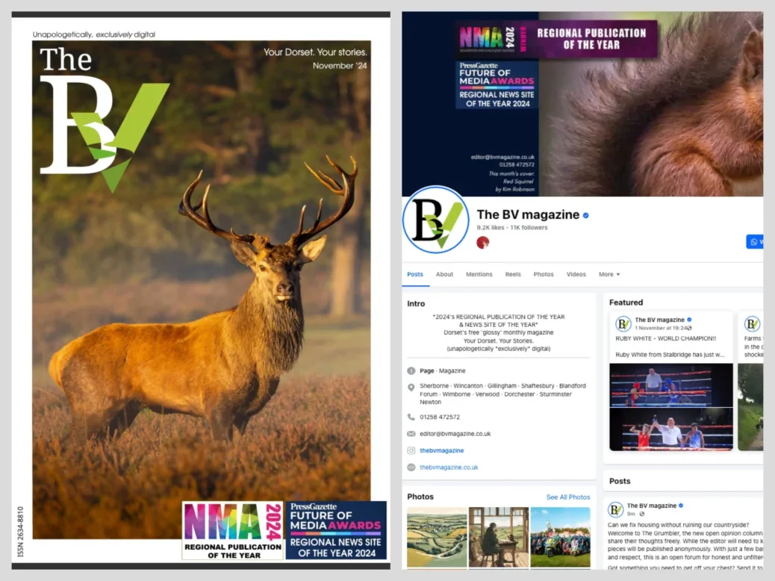The width and height of the screenshot is (775, 581).
Task: Click The BV magazine name on featured post
Action: (x=659, y=320)
